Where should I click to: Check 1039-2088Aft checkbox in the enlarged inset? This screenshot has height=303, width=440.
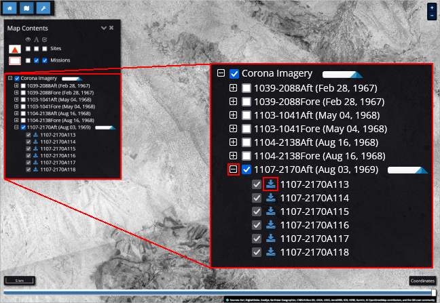pos(246,88)
